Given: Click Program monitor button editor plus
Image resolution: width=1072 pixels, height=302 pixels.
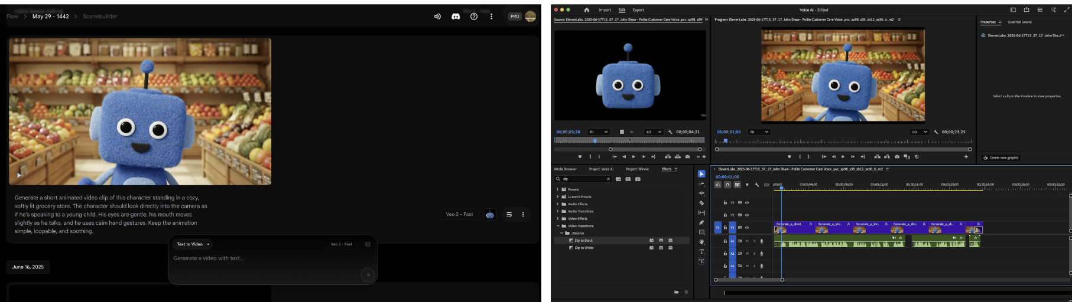Looking at the screenshot, I should coord(966,157).
